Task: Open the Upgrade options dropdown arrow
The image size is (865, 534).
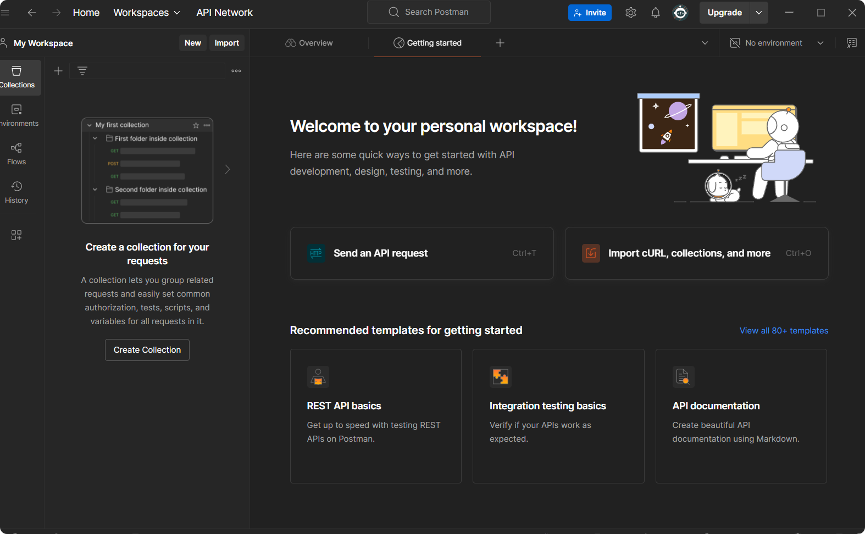Action: [759, 13]
